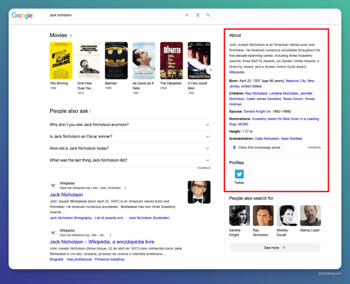This screenshot has width=350, height=284.
Task: Open the Twitter profile icon
Action: (239, 174)
